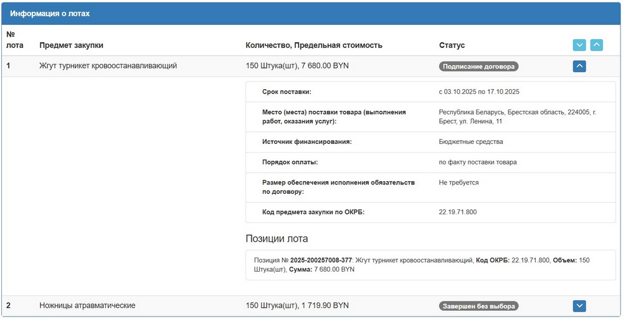The width and height of the screenshot is (623, 319).
Task: Click the Бюджетные средства funding value
Action: click(470, 142)
